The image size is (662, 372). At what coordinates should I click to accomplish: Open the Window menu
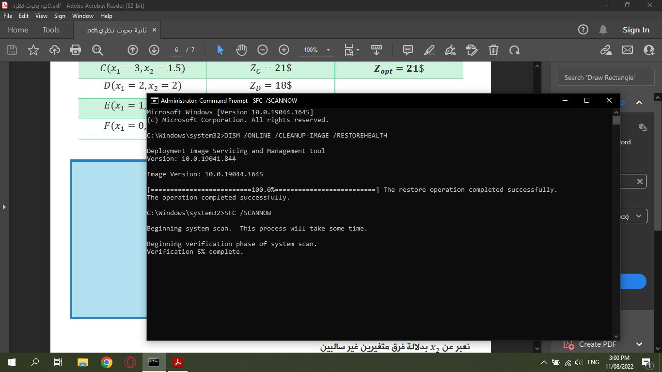82,16
